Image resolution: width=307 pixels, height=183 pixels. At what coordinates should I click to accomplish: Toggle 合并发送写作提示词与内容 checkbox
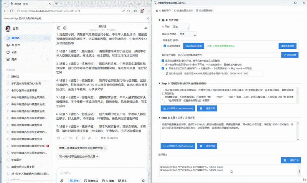point(163,64)
